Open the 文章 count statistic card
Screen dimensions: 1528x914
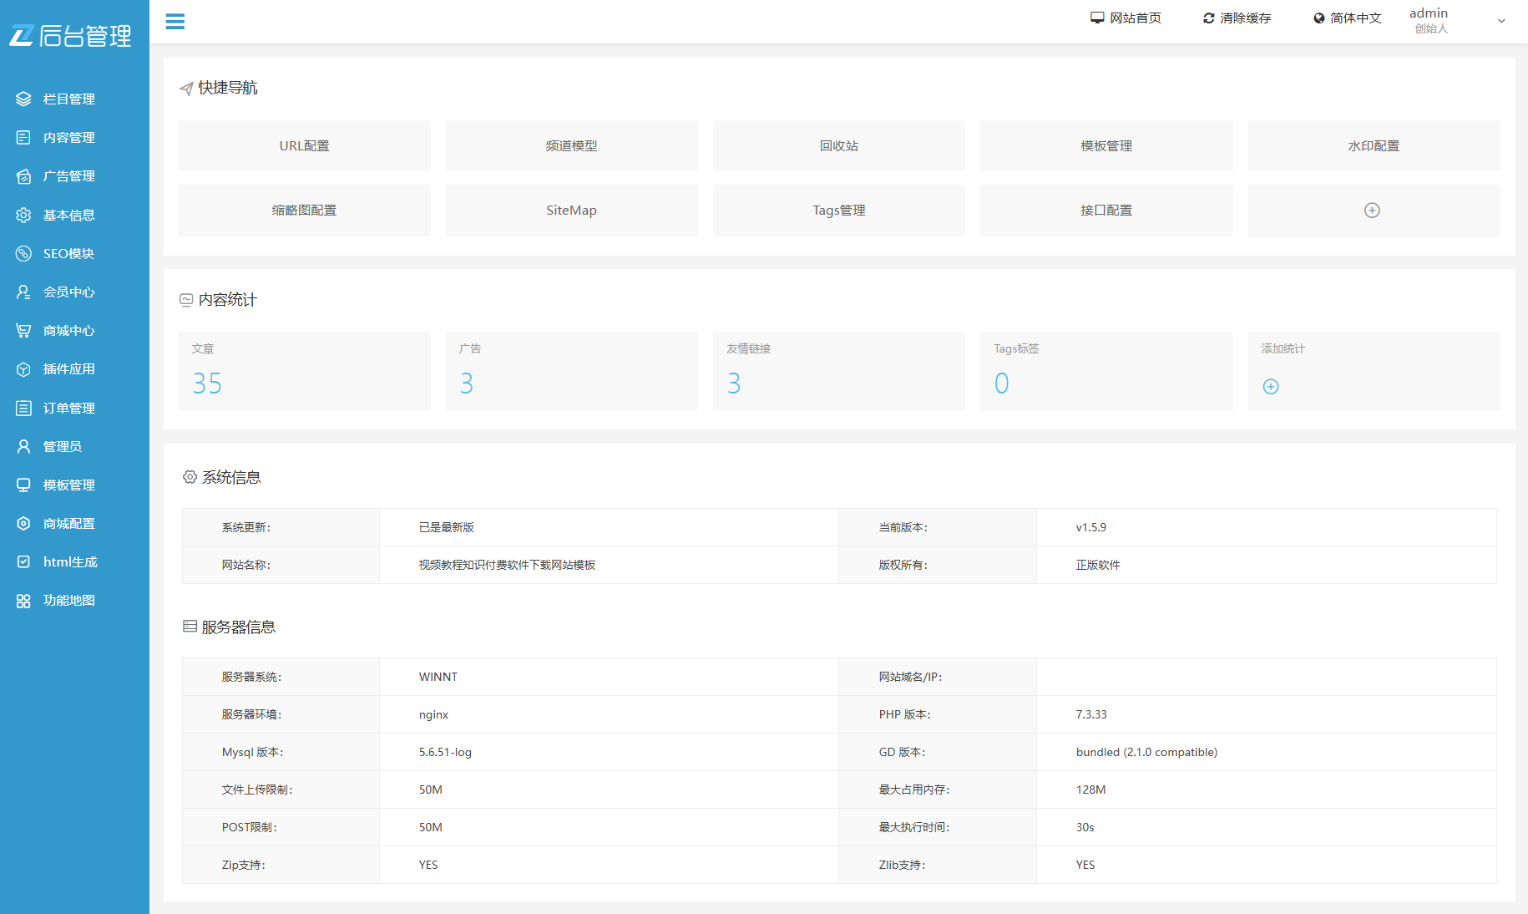(x=304, y=371)
